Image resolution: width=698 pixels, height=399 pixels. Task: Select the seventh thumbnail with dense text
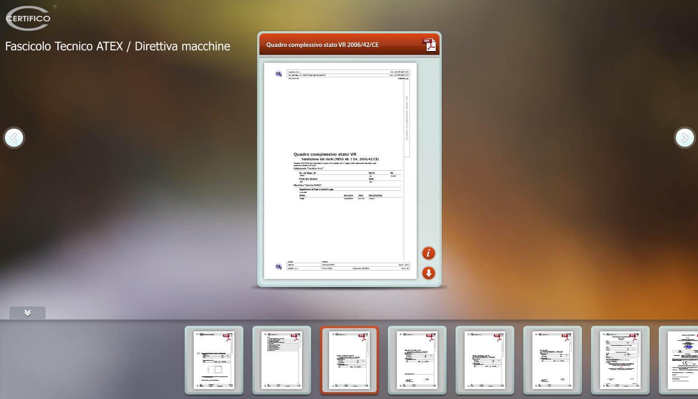click(620, 360)
